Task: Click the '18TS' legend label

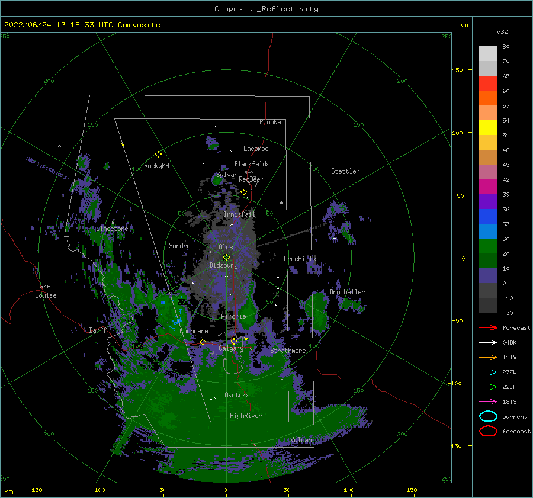Action: click(509, 402)
